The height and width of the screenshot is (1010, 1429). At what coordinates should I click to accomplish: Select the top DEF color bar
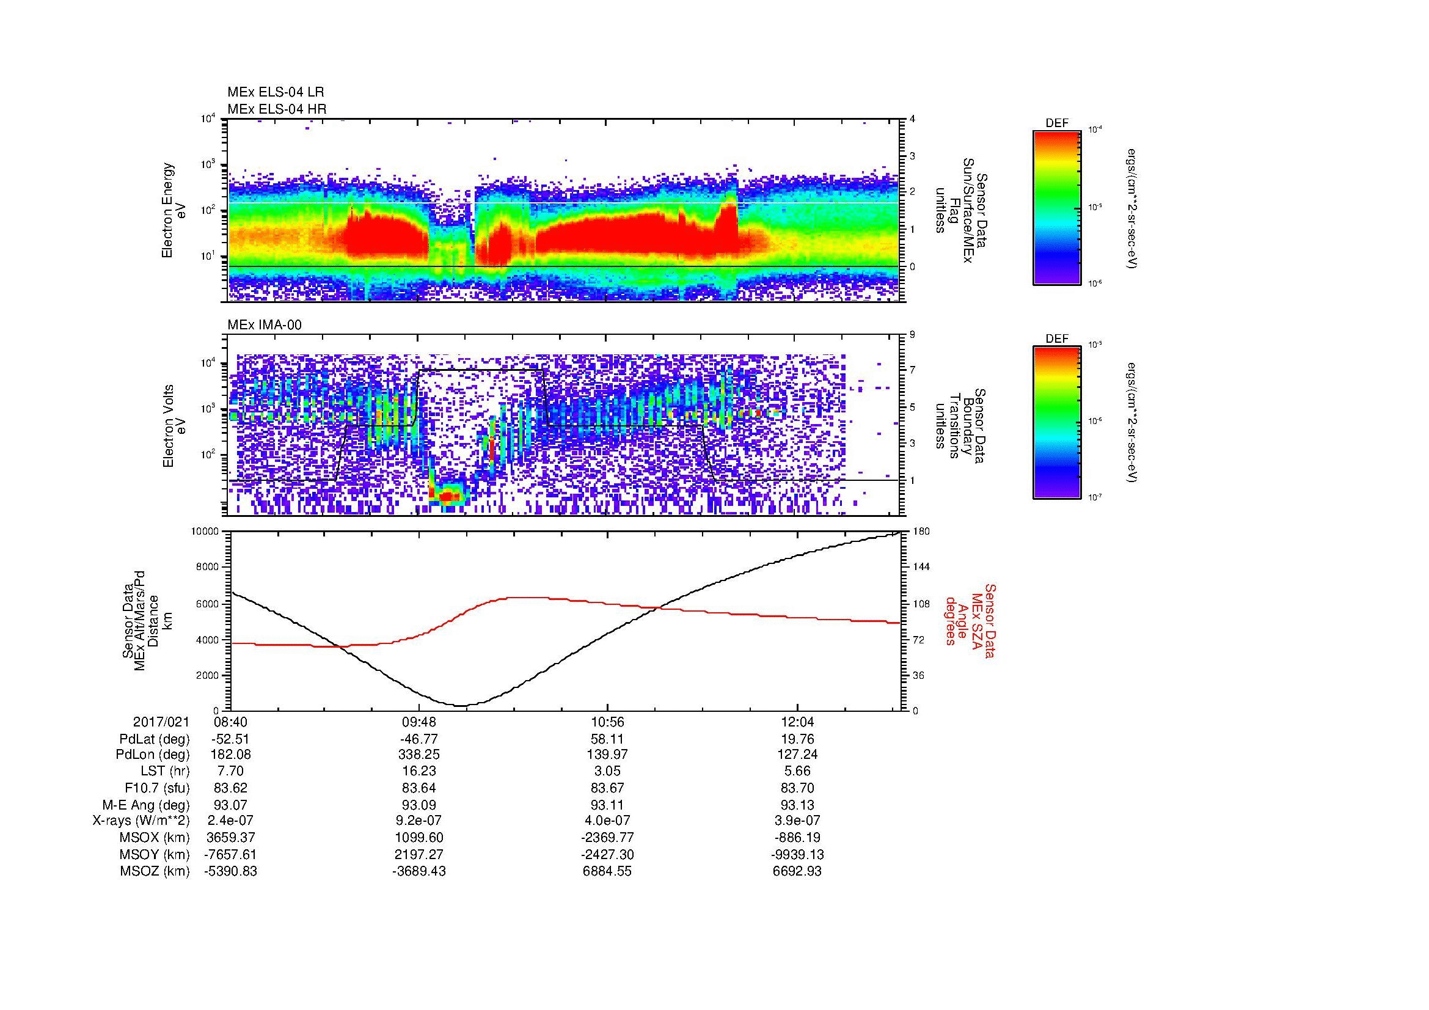tap(1056, 207)
